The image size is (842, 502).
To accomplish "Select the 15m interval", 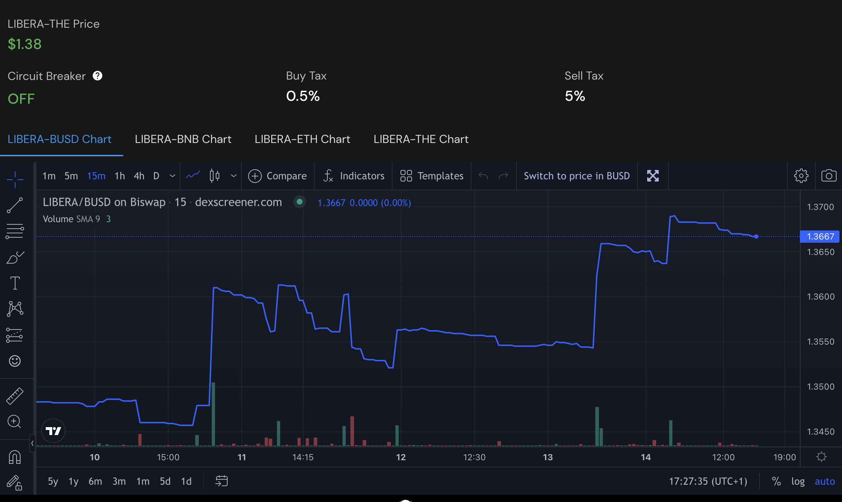I will coord(96,176).
